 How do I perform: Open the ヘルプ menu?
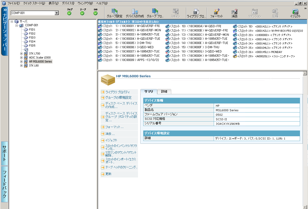[102, 3]
